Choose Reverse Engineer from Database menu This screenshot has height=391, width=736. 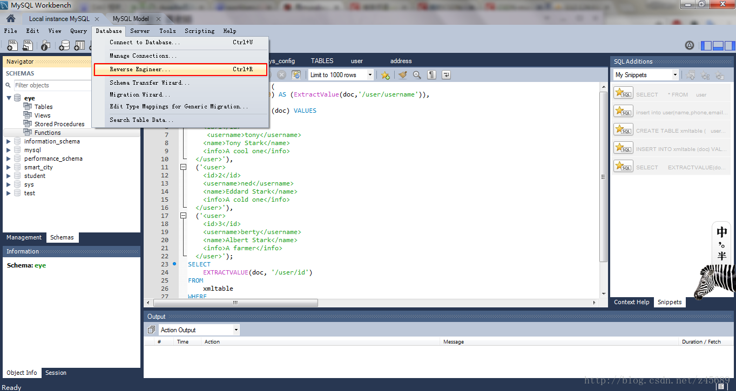click(180, 70)
